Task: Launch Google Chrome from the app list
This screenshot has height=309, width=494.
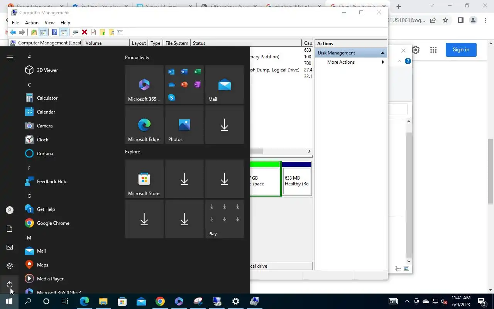Action: (x=53, y=223)
